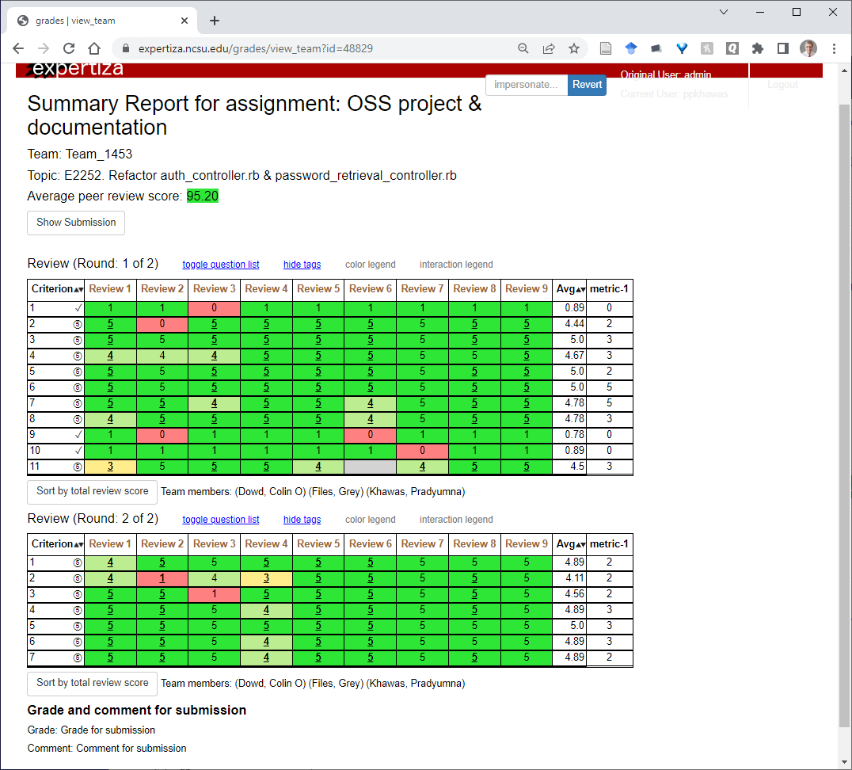Click the browser profile avatar

pyautogui.click(x=808, y=48)
